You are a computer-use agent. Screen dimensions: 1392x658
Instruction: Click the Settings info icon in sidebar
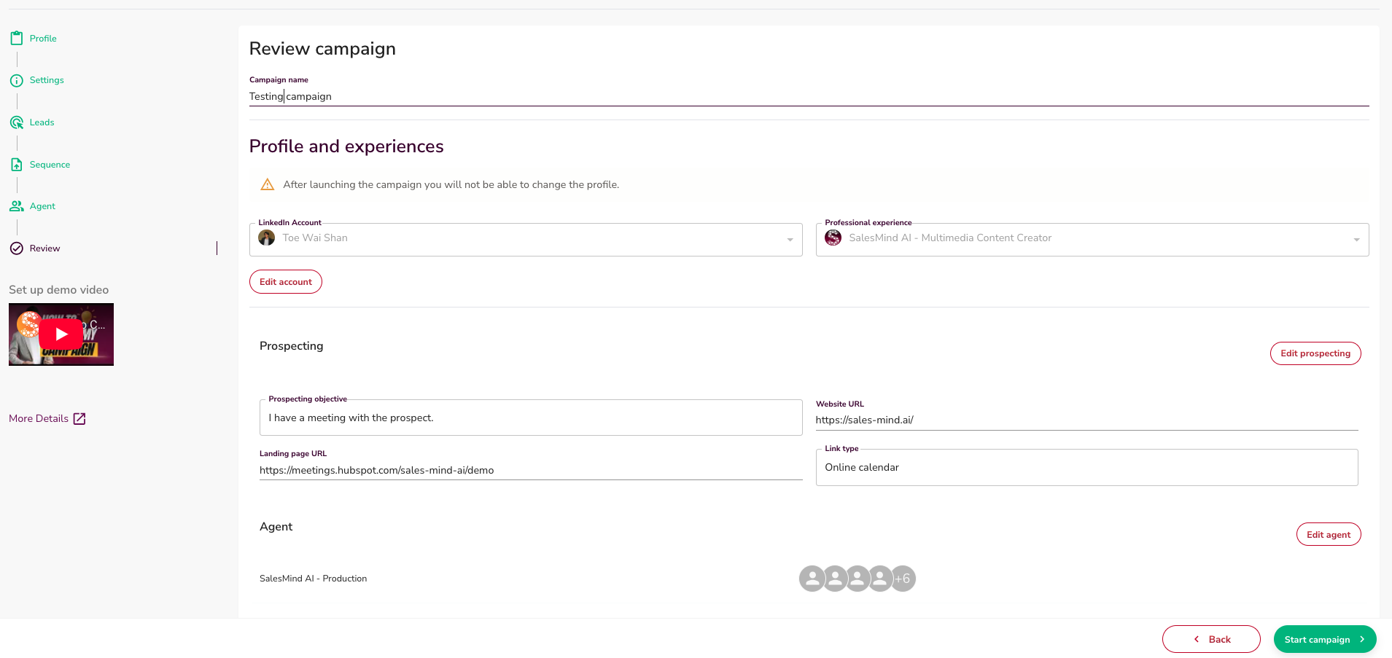point(16,80)
